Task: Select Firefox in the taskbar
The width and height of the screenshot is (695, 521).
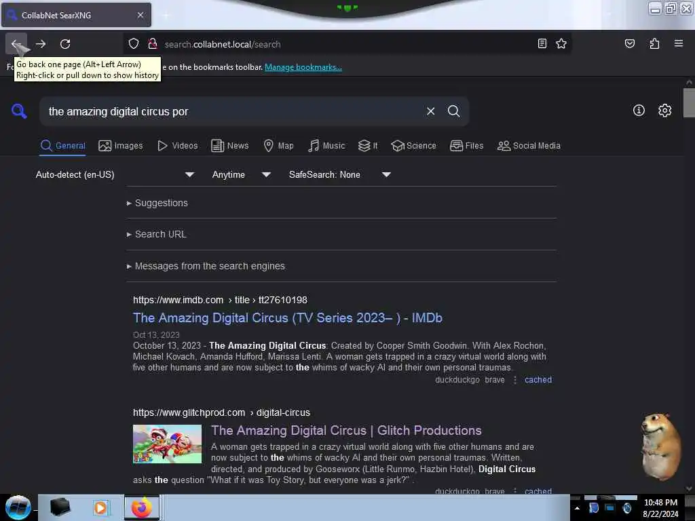Action: pyautogui.click(x=141, y=507)
